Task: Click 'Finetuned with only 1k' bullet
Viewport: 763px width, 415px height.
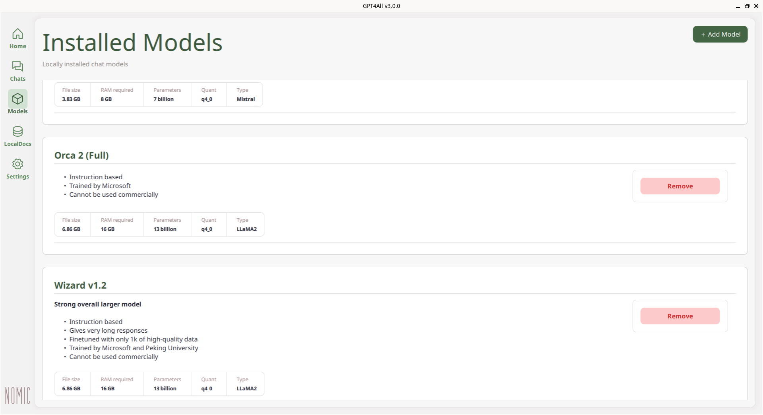Action: click(x=134, y=339)
